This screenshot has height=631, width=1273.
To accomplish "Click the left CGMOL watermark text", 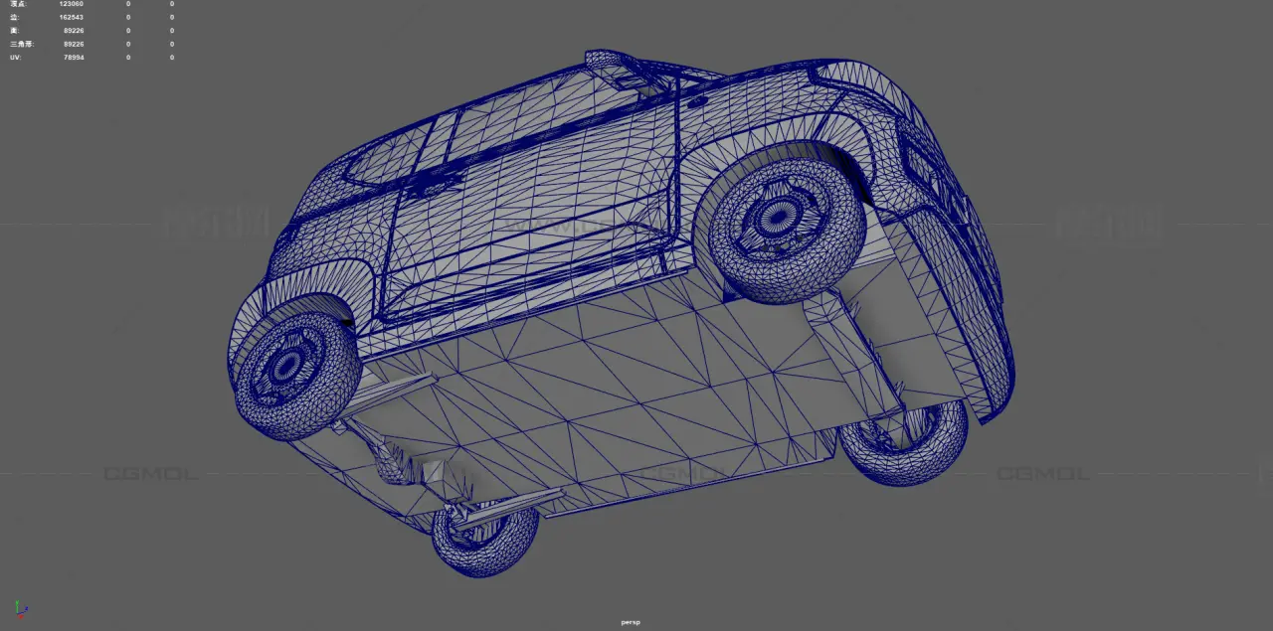I will point(151,474).
